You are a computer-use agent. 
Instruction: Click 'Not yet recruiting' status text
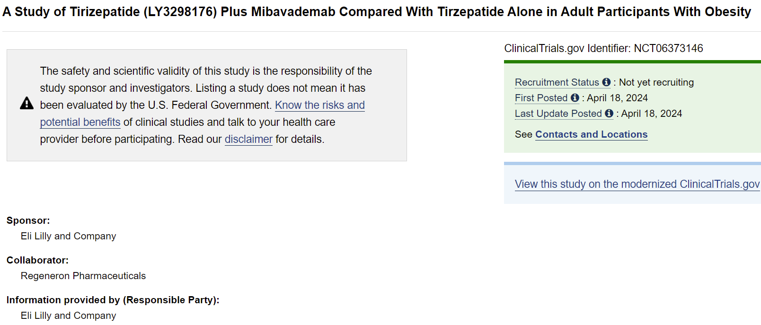coord(656,82)
